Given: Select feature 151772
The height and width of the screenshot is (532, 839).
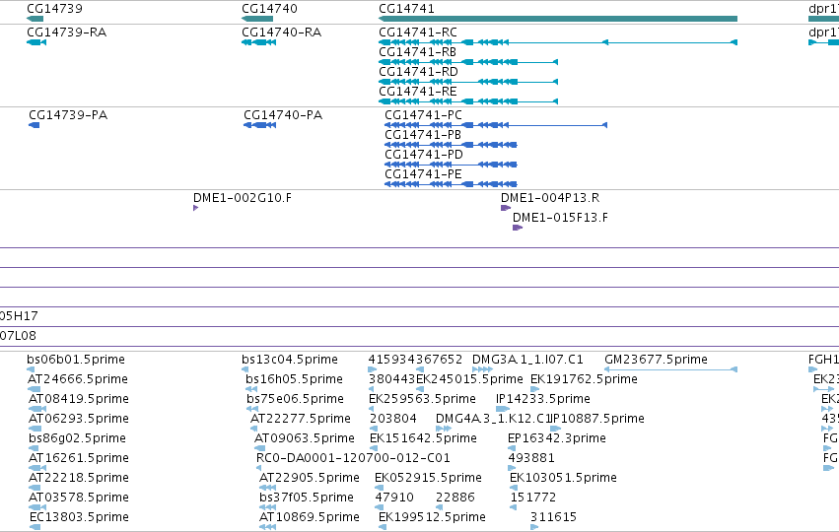Looking at the screenshot, I should 533,498.
